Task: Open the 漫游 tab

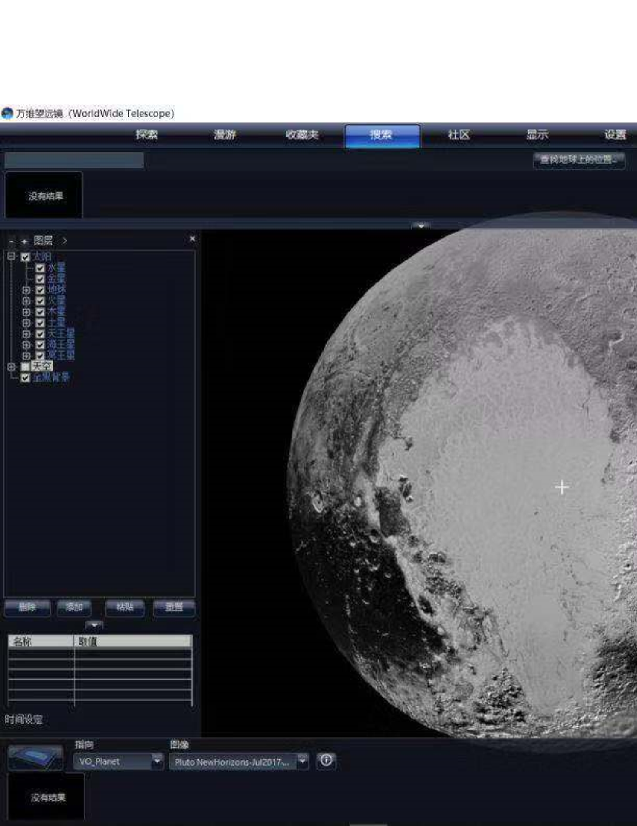Action: (x=225, y=135)
